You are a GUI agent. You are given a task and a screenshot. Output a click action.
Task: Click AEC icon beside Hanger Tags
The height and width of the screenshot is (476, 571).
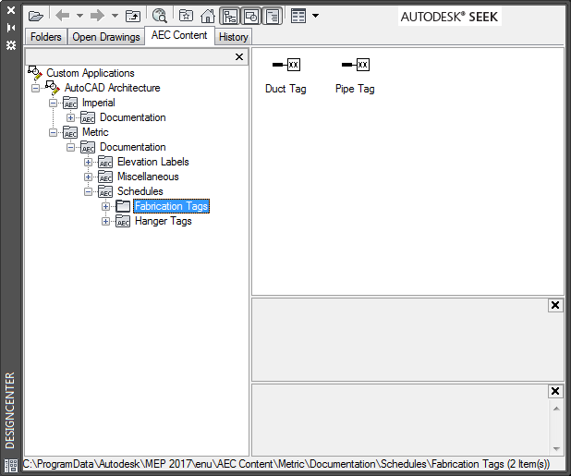(123, 221)
